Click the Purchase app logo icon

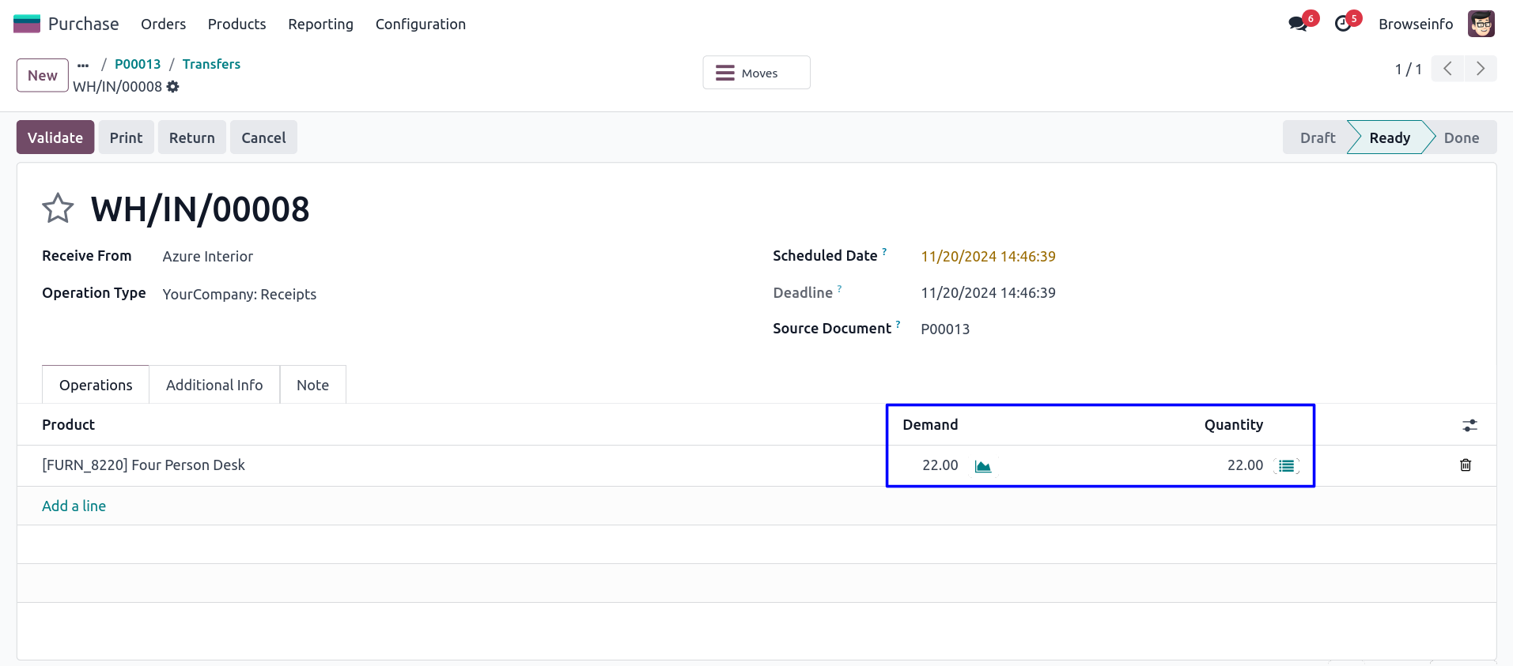(x=27, y=24)
